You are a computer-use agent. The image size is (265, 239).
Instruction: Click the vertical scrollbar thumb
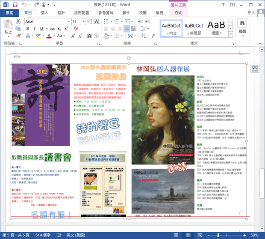pos(262,183)
